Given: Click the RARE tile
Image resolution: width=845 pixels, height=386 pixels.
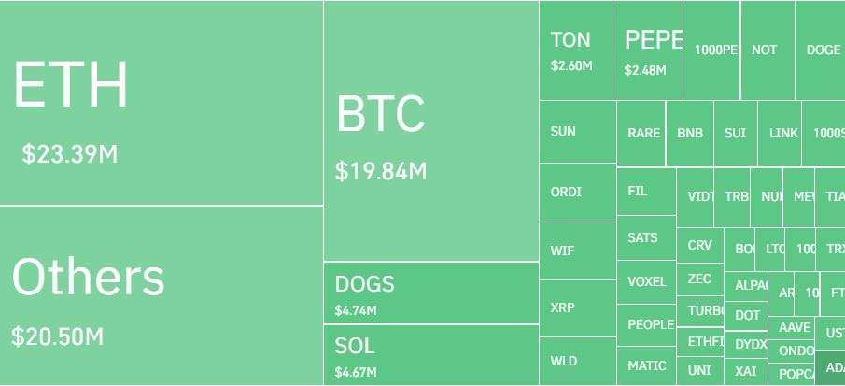Looking at the screenshot, I should tap(642, 134).
